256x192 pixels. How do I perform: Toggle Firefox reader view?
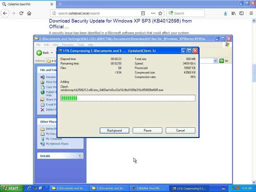(x=143, y=13)
